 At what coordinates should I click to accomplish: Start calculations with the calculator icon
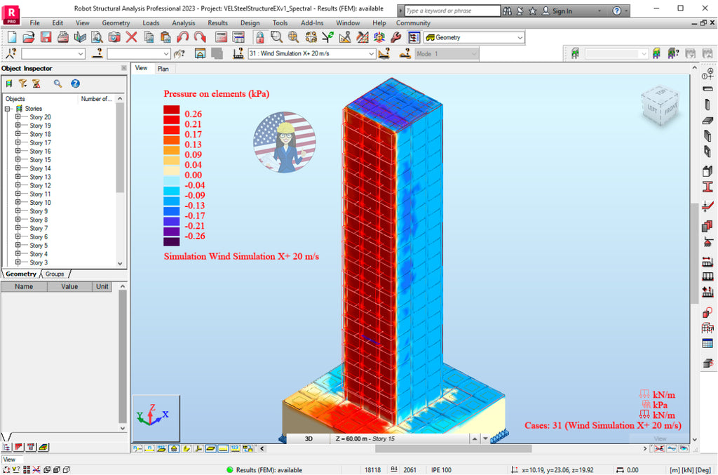click(x=221, y=37)
